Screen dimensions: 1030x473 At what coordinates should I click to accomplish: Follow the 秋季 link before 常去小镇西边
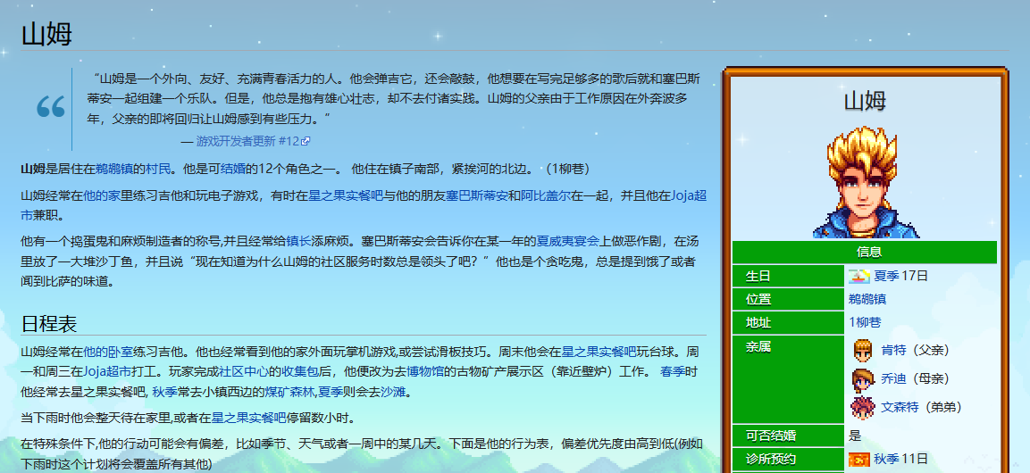coord(164,393)
